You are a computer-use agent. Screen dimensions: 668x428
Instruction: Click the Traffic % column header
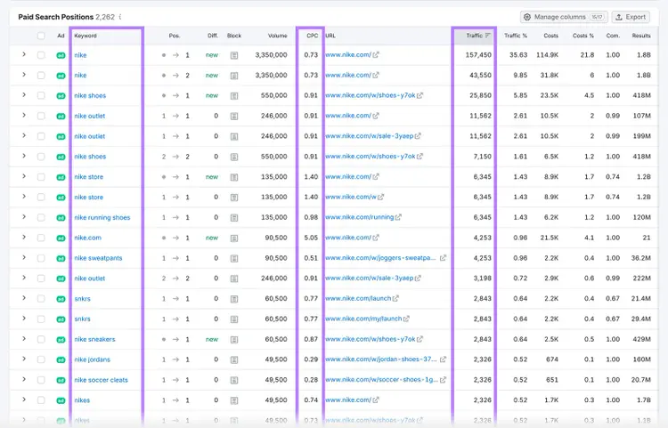pyautogui.click(x=516, y=36)
